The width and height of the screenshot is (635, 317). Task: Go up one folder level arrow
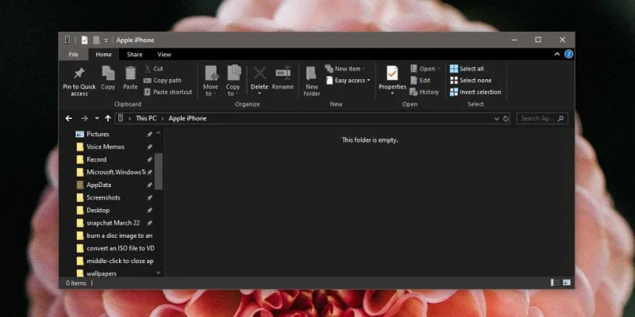(x=108, y=118)
